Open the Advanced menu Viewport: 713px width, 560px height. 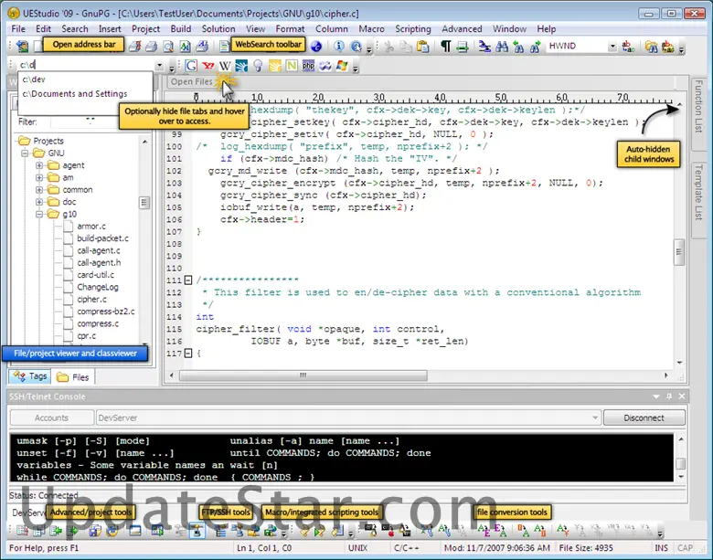point(462,28)
